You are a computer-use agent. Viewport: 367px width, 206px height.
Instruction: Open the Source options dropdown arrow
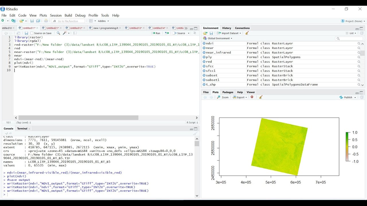pyautogui.click(x=189, y=33)
